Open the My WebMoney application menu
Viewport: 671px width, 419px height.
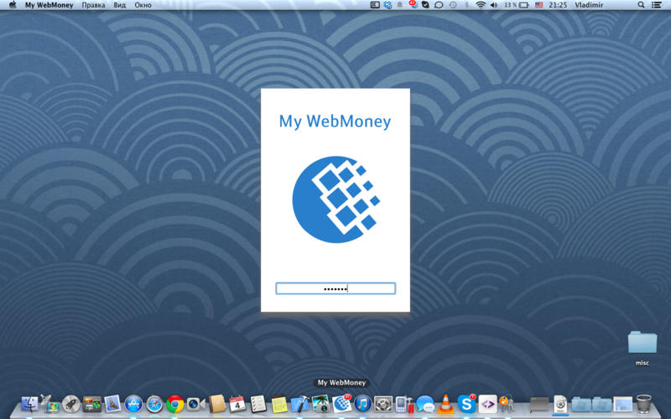[x=49, y=5]
